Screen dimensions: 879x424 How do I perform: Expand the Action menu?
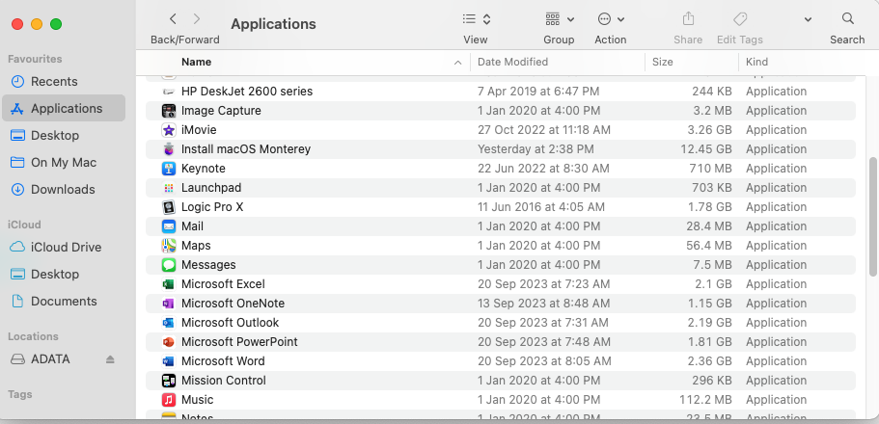[x=611, y=19]
